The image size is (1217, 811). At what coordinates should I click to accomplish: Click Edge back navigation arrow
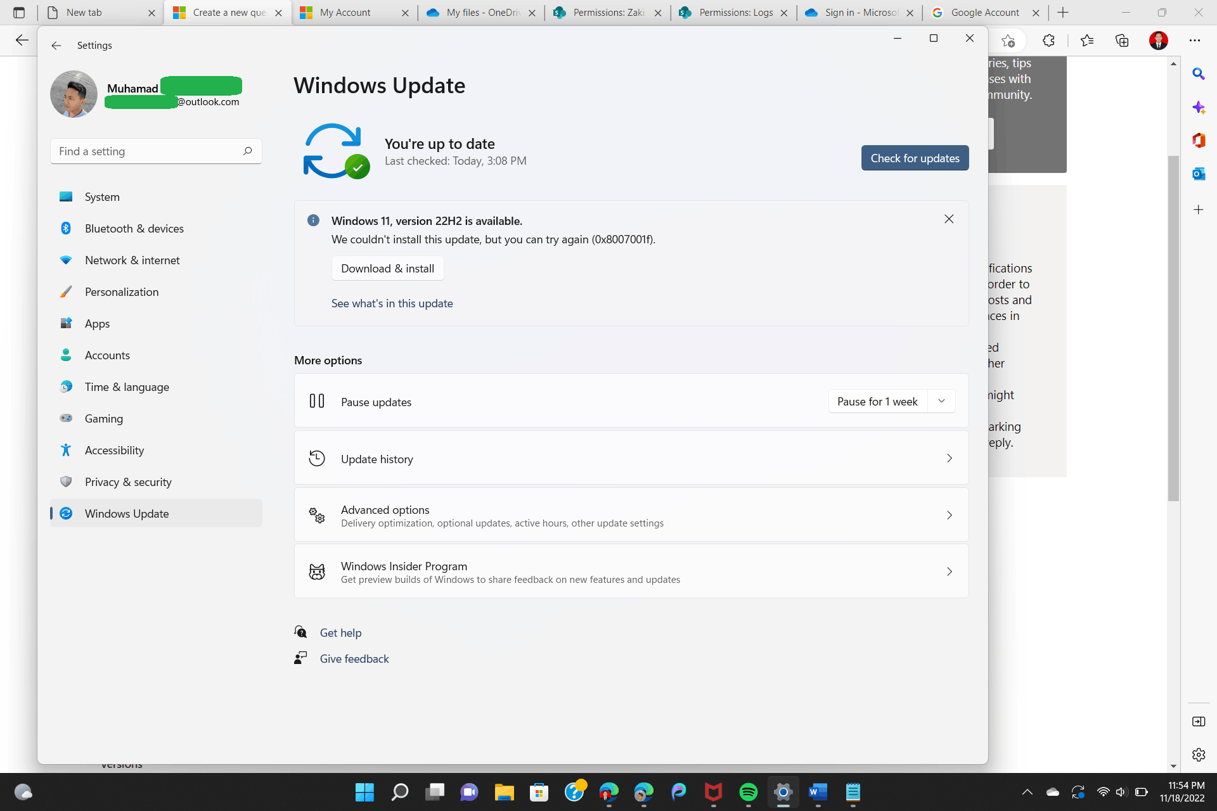click(x=22, y=41)
